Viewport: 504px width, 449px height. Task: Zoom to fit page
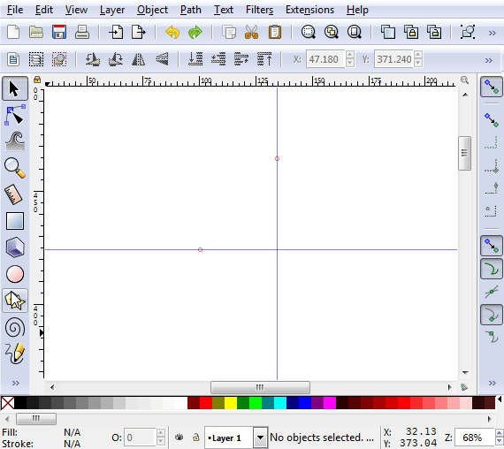pos(355,32)
